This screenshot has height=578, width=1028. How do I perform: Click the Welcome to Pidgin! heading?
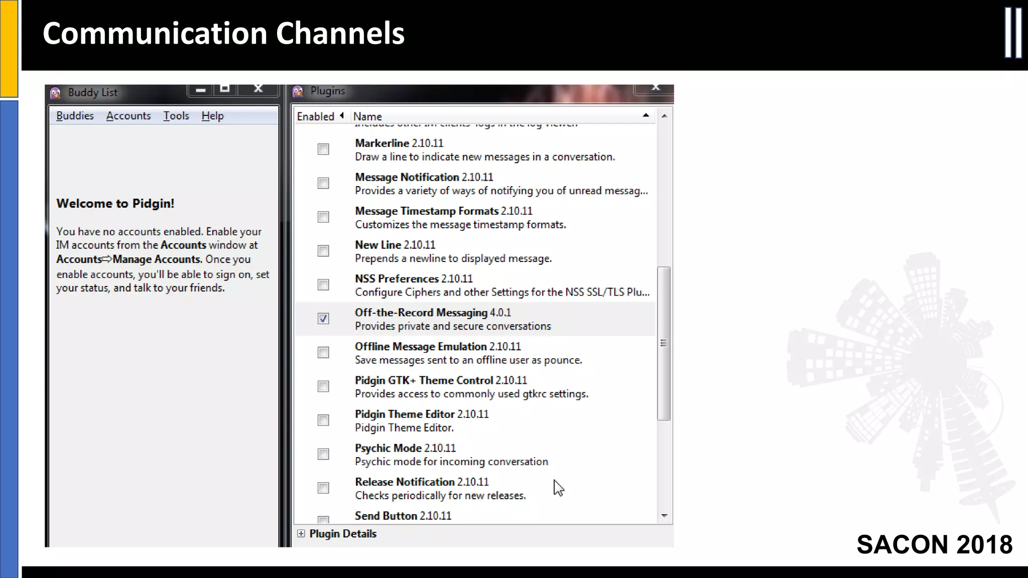115,204
